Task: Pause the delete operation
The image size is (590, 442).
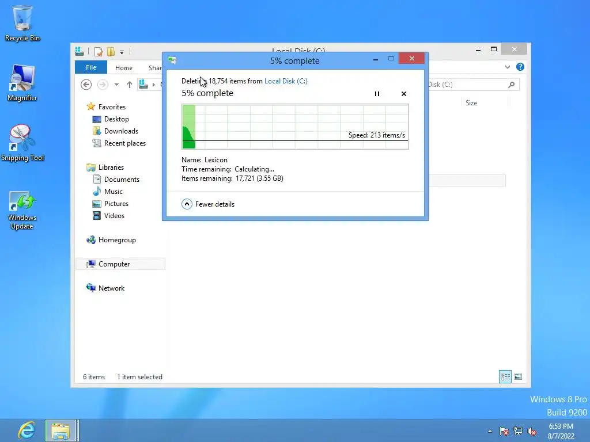Action: click(377, 94)
